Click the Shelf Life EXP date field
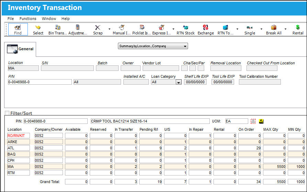 [x=195, y=82]
